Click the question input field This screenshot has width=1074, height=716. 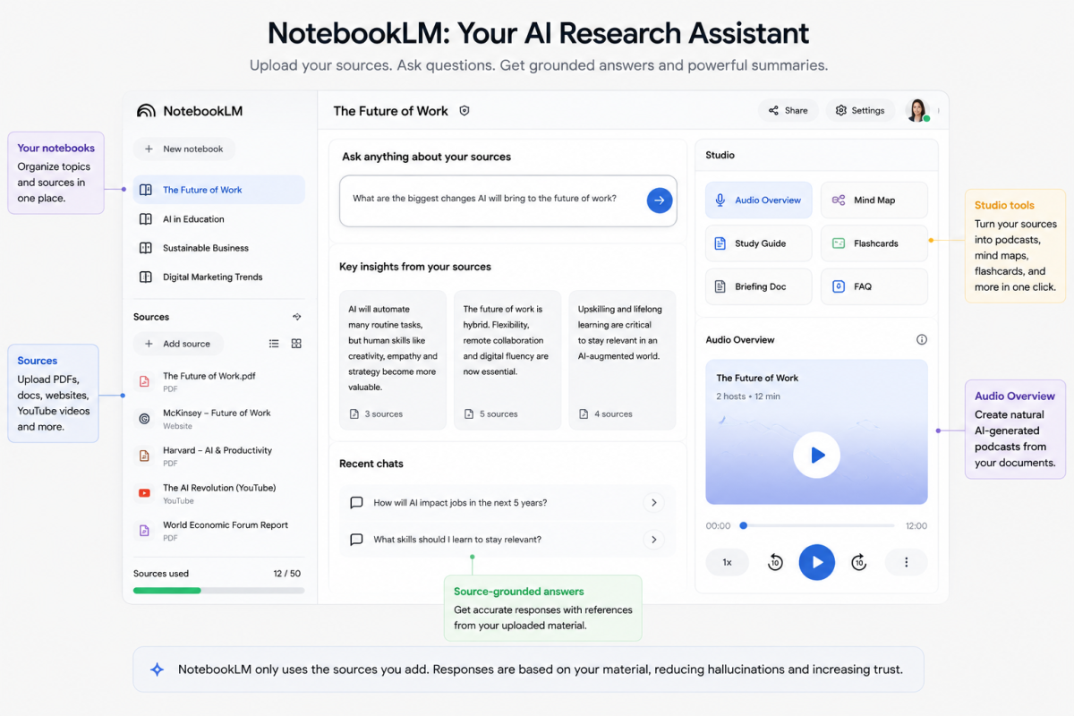pos(508,200)
